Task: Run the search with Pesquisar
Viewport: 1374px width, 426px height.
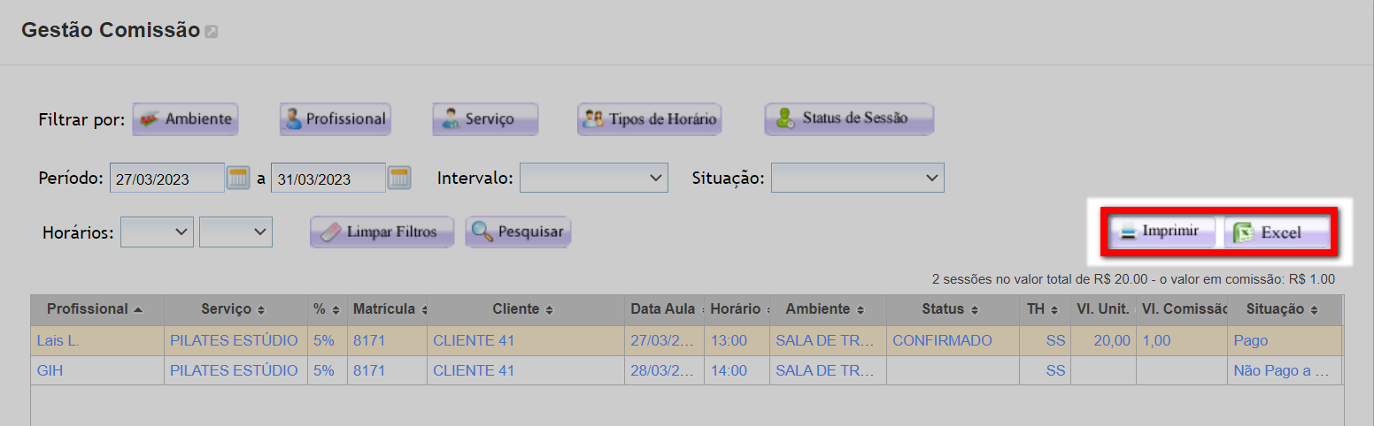Action: 519,232
